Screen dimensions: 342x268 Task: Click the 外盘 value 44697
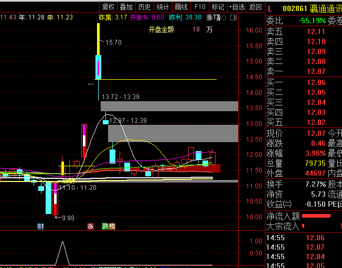[x=315, y=173]
